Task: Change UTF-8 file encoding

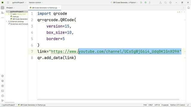Action: pos(157,105)
